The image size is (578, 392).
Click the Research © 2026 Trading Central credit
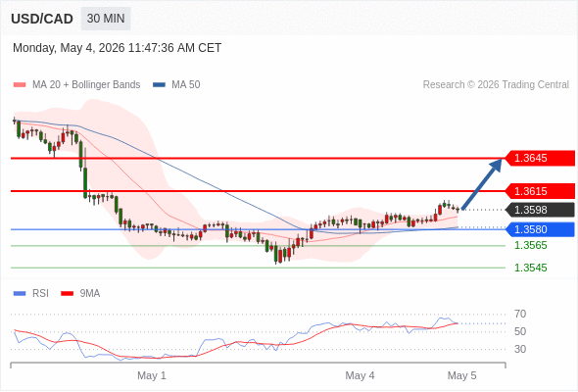point(496,85)
